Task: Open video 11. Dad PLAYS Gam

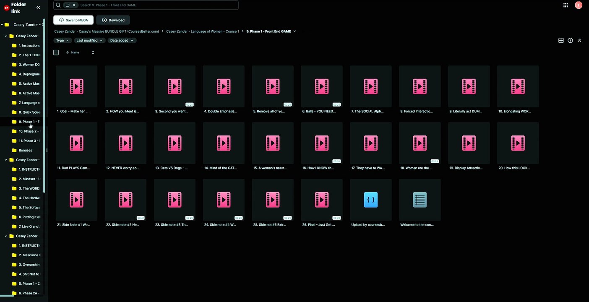Action: click(76, 146)
